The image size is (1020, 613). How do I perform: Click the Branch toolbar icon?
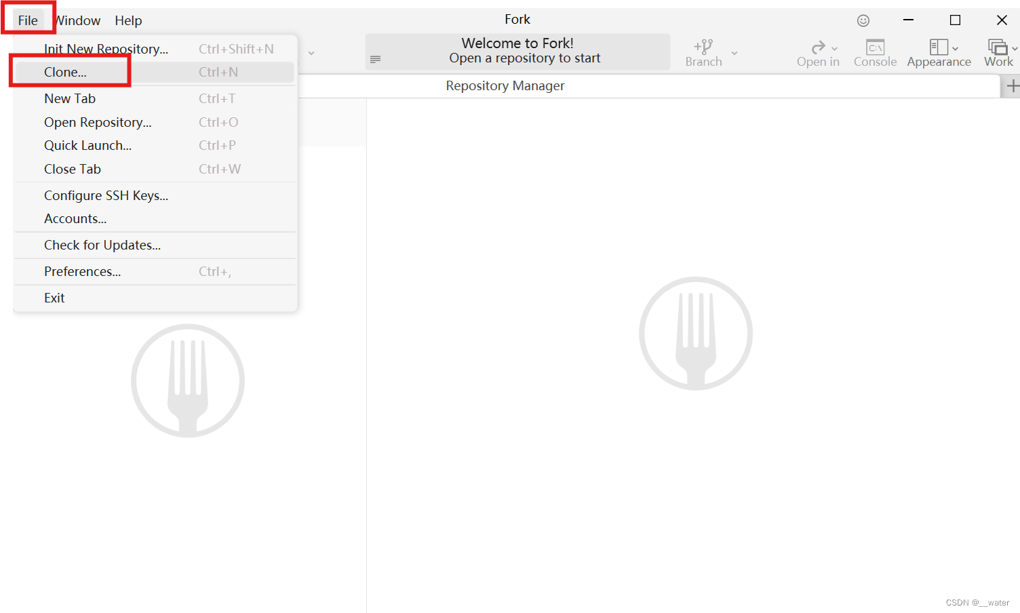(703, 47)
